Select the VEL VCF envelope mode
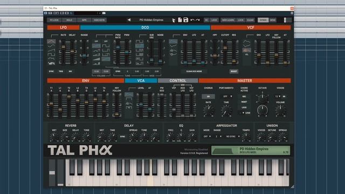345x194 pixels. (247, 54)
